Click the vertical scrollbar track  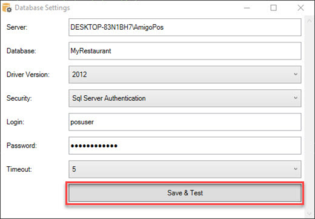309,117
